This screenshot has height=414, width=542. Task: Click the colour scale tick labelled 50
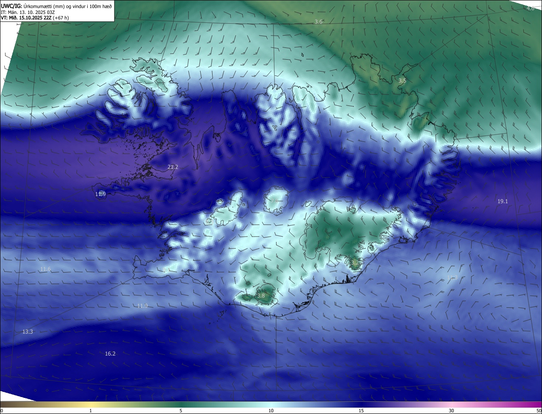(x=539, y=411)
